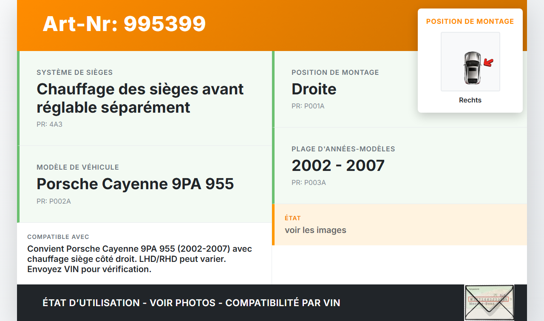
Task: Click the 'MODÈLE DE VÉHICULE' label
Action: click(78, 167)
